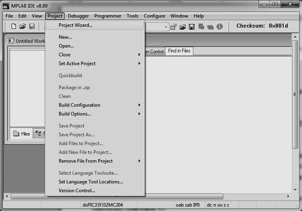Click the Open File folder toolbar icon
The width and height of the screenshot is (302, 211).
tap(22, 26)
